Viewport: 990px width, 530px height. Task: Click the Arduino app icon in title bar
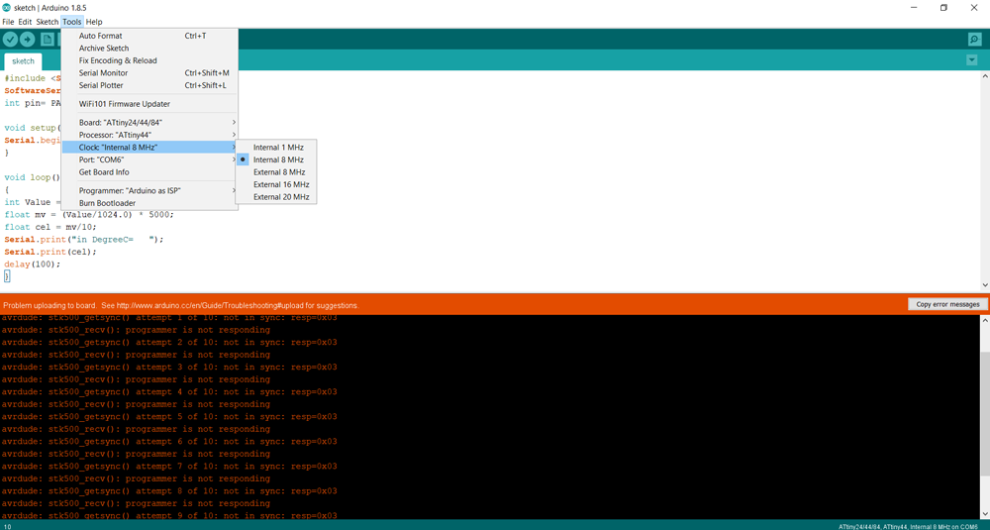coord(6,8)
